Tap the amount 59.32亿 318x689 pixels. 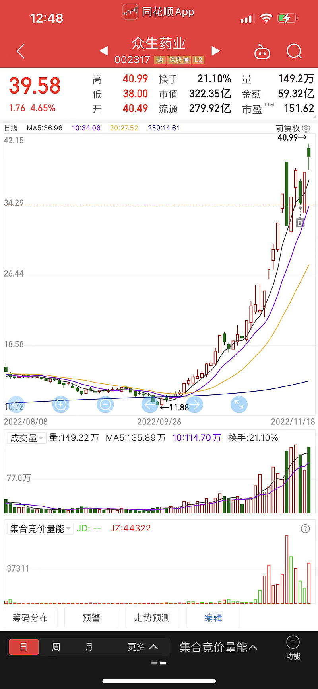coord(296,94)
